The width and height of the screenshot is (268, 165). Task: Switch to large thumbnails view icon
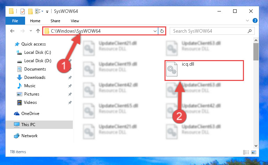(x=254, y=152)
